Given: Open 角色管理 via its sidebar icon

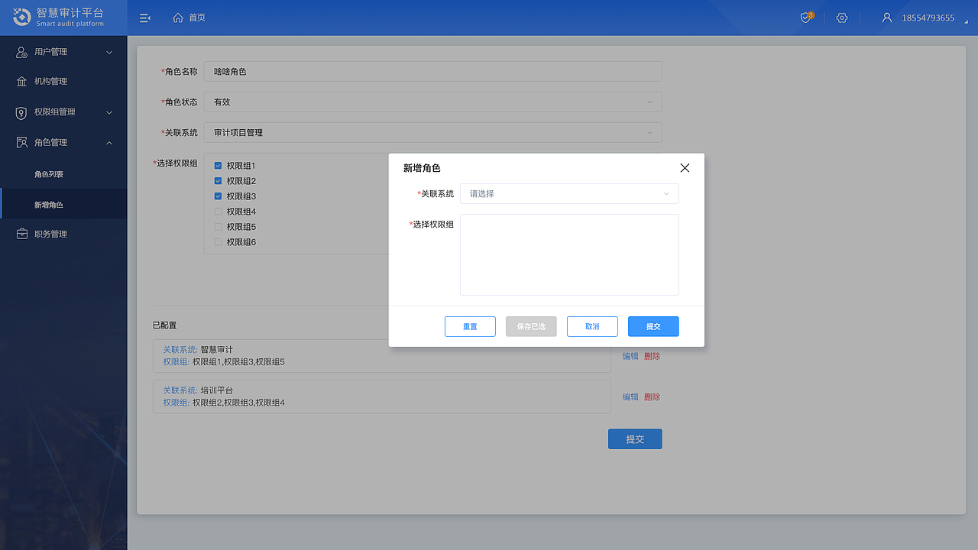Looking at the screenshot, I should pyautogui.click(x=20, y=142).
